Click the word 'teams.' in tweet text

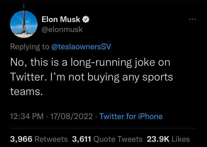point(26,91)
